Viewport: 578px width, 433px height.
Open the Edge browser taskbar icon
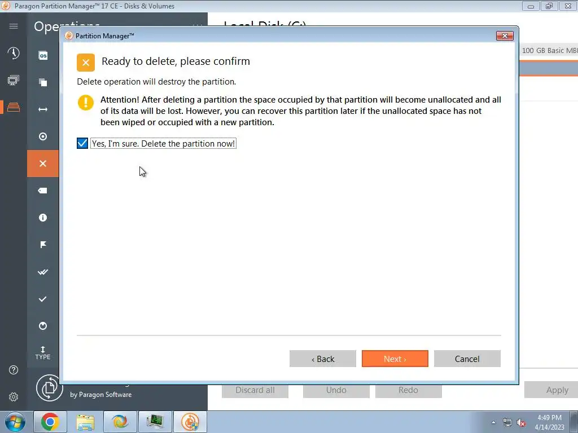pyautogui.click(x=120, y=422)
